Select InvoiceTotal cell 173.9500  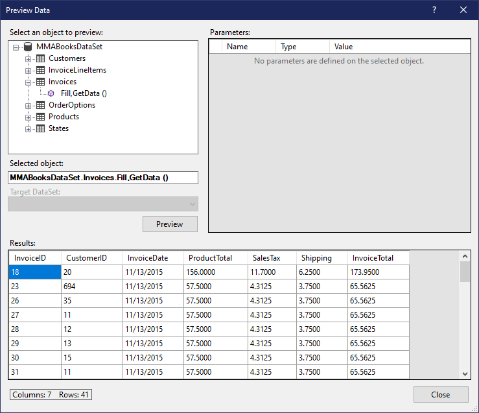pos(378,272)
